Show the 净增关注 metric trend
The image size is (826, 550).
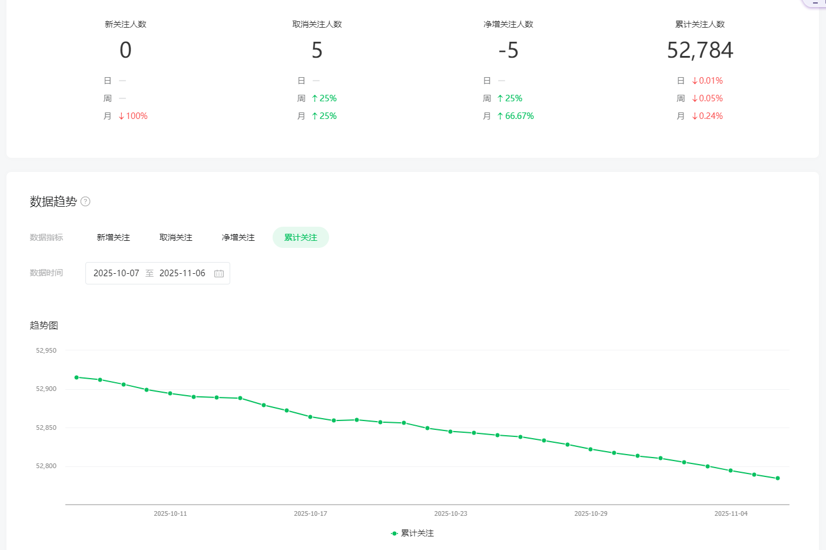click(x=238, y=237)
